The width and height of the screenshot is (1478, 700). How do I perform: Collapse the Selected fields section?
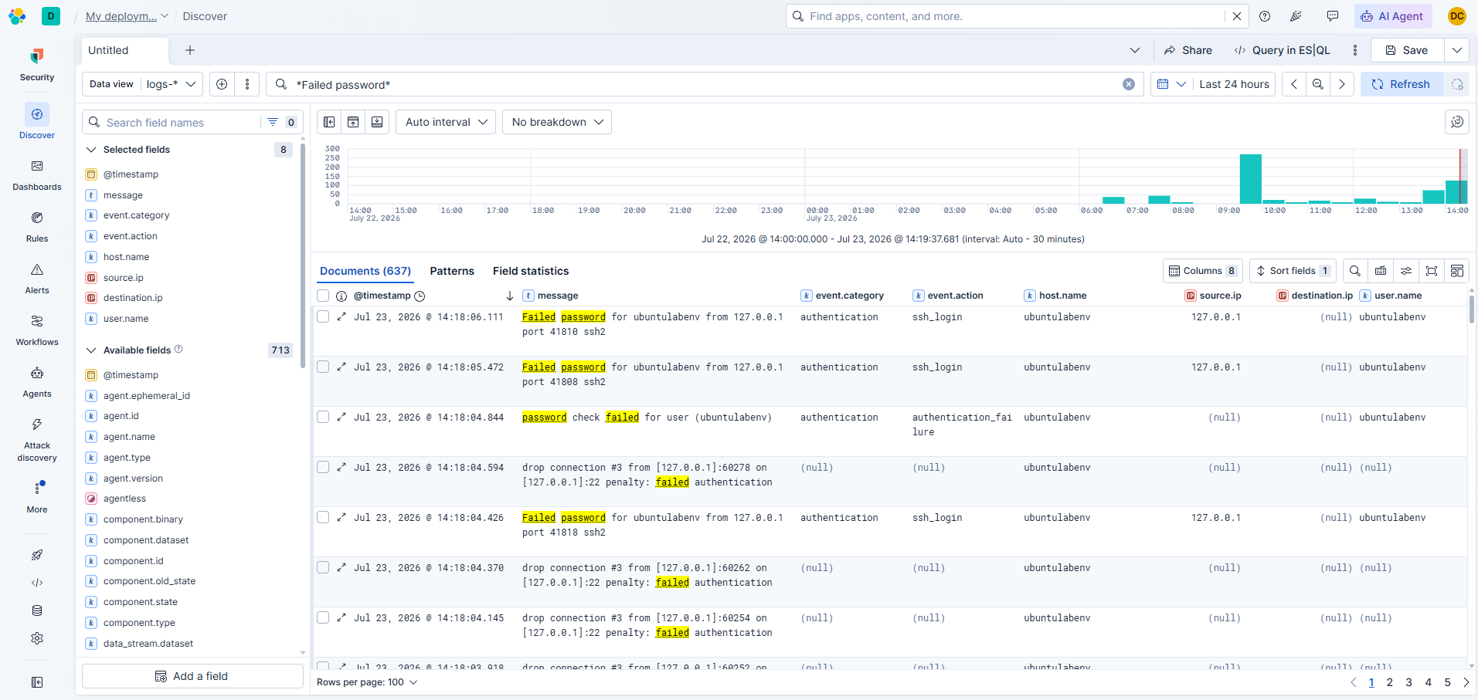click(91, 150)
